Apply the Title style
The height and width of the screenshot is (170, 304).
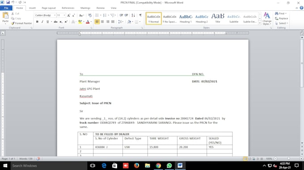click(218, 19)
